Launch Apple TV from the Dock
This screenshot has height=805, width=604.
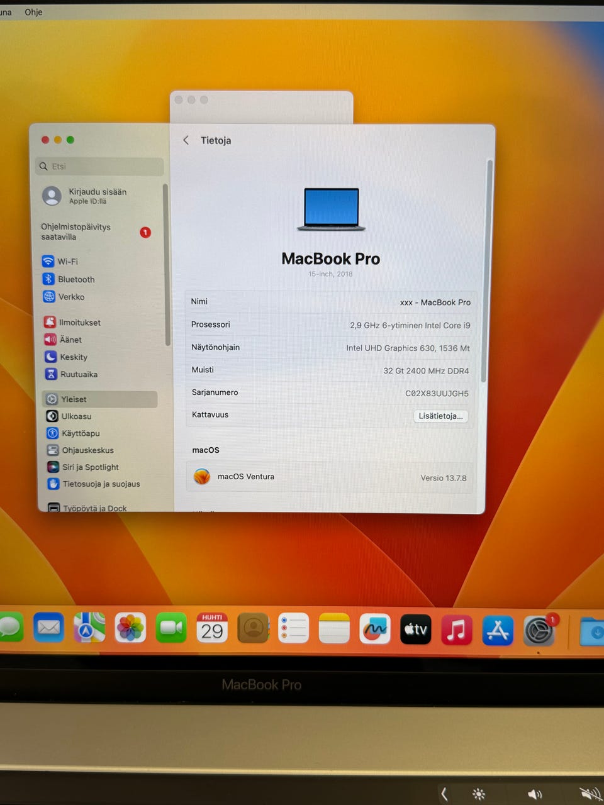click(416, 630)
